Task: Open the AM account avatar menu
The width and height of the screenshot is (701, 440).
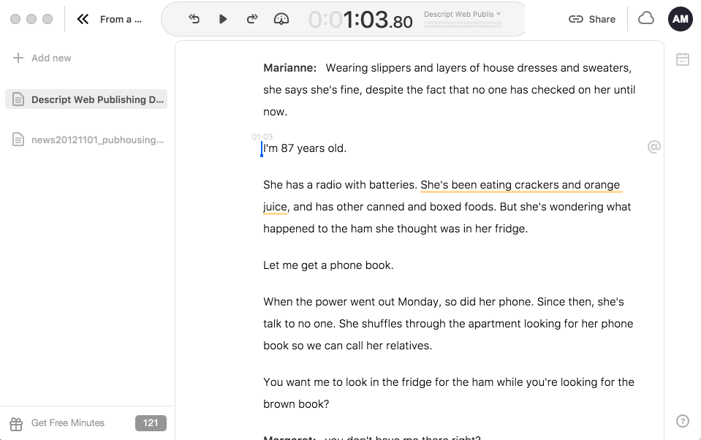Action: (x=680, y=19)
